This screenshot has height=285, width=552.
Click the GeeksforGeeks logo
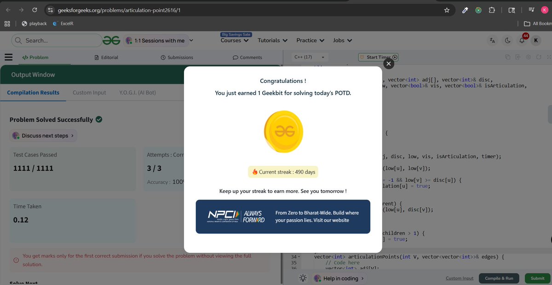coord(111,41)
